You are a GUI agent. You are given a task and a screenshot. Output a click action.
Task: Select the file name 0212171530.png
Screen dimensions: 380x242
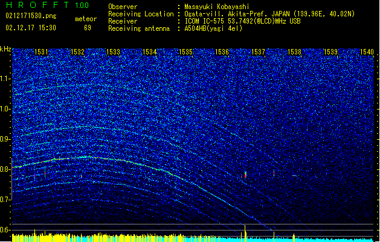tap(31, 16)
